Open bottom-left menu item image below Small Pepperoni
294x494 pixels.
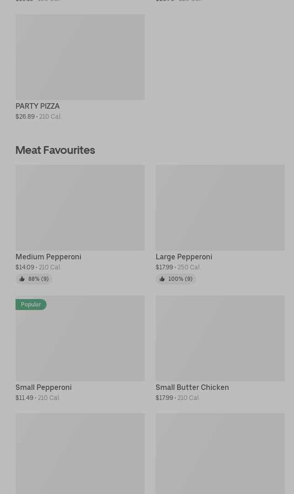click(80, 454)
